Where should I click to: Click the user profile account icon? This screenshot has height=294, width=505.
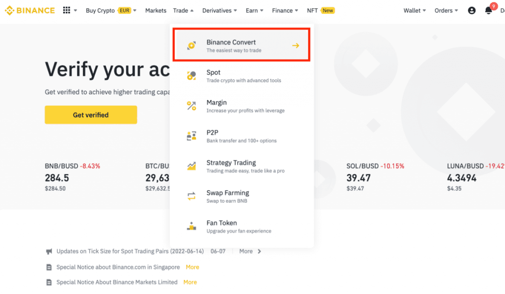point(471,10)
